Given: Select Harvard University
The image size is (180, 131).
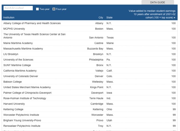Looking at the screenshot, I should (14, 104).
